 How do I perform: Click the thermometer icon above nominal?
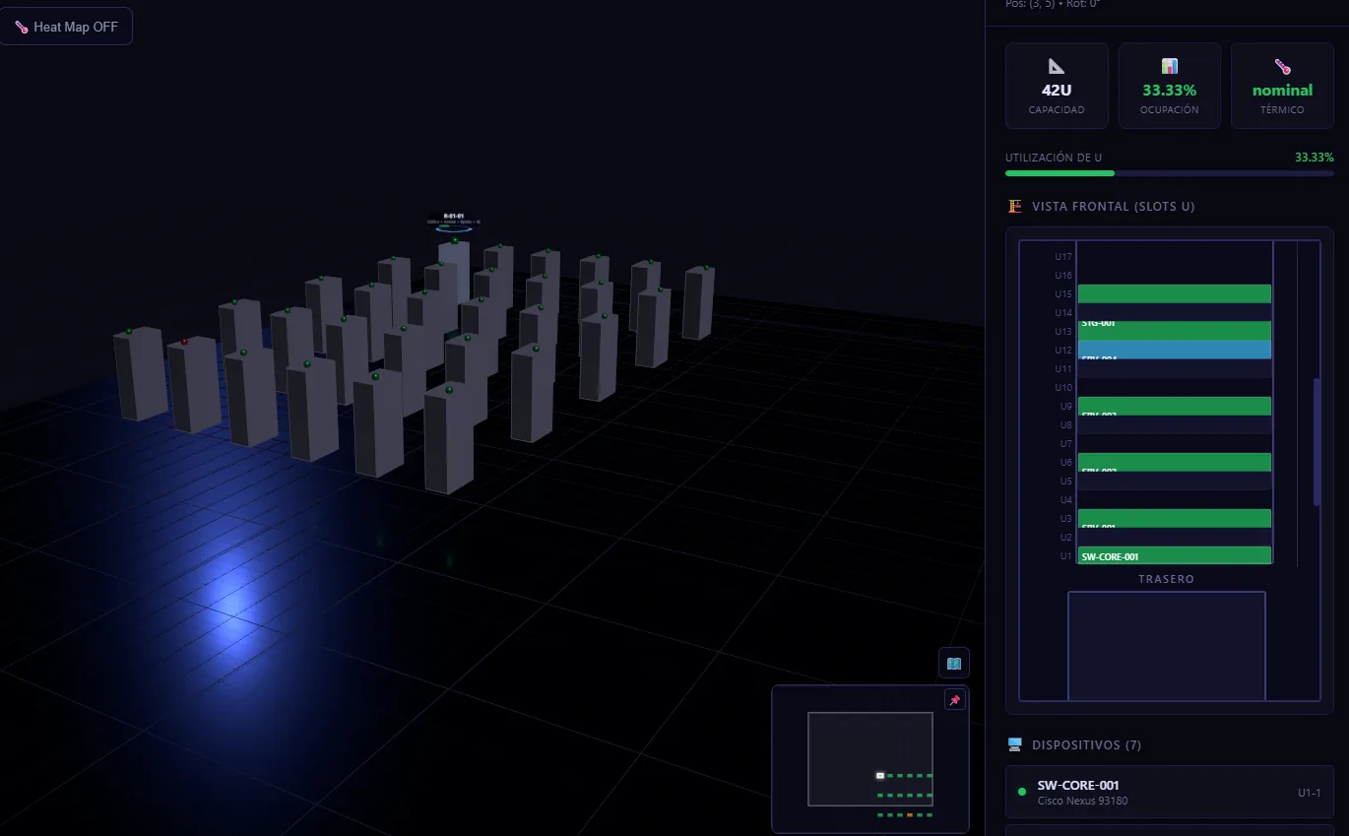click(x=1282, y=66)
